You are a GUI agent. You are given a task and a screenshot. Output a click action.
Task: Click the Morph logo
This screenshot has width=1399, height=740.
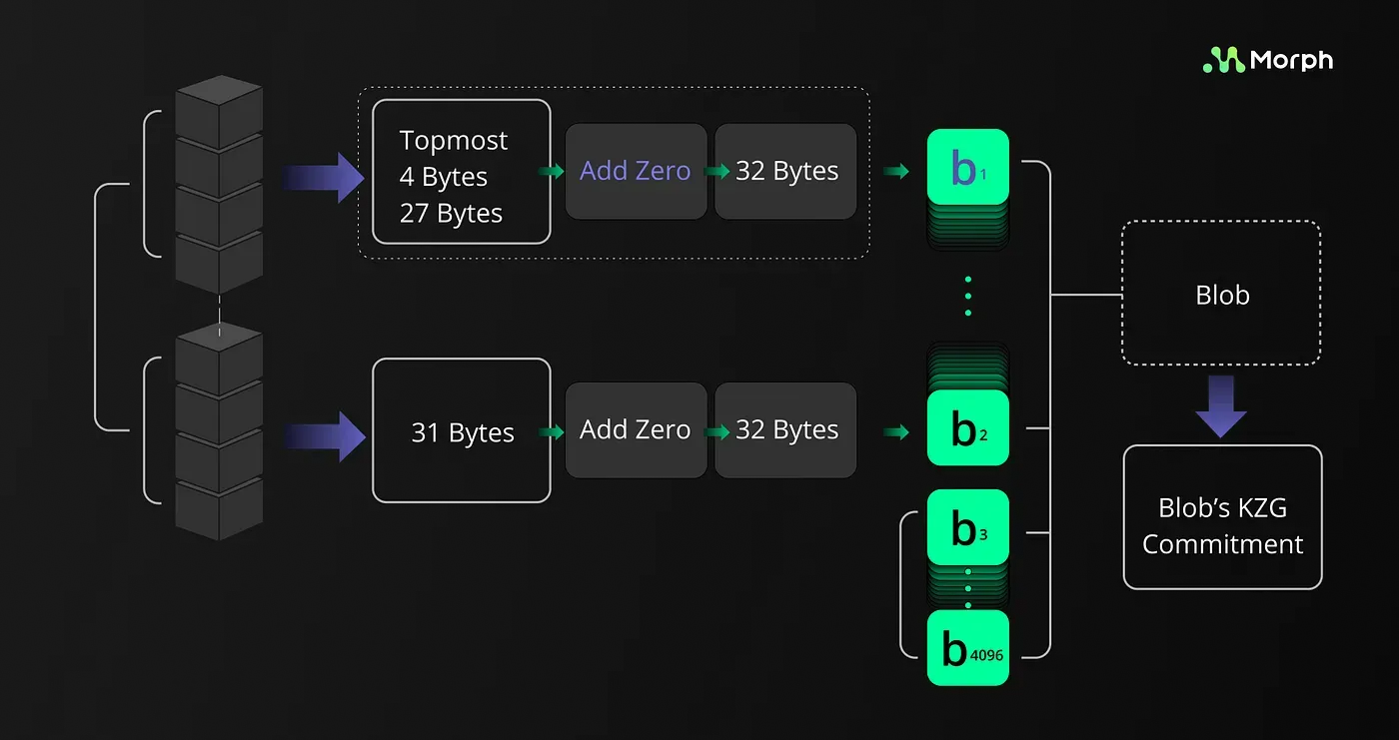point(1267,60)
